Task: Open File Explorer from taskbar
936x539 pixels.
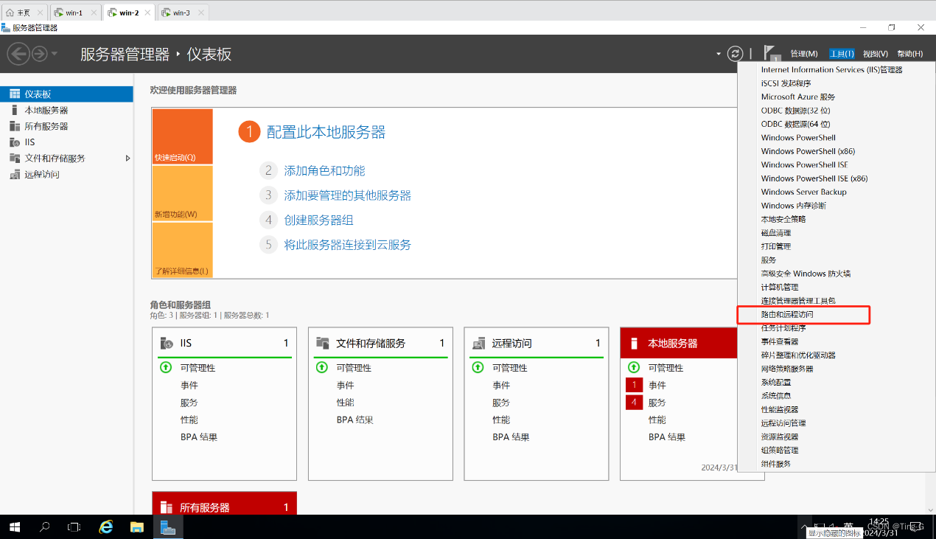Action: 136,527
